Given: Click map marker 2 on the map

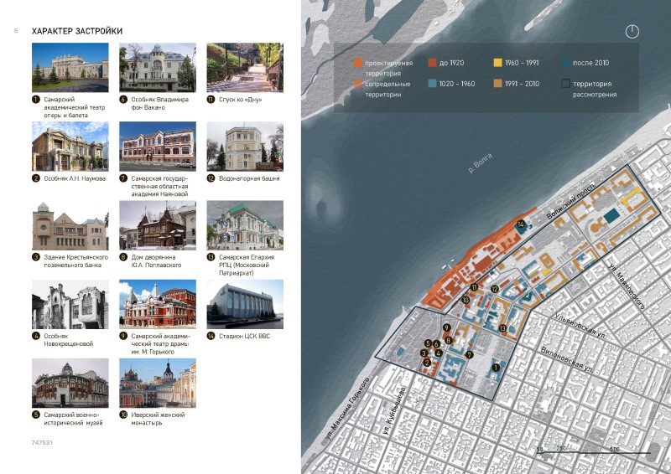Looking at the screenshot, I should (426, 363).
